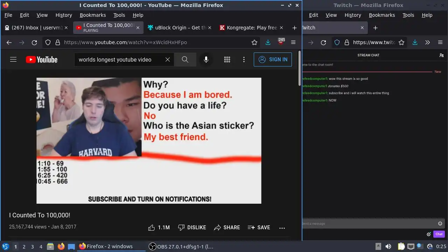Image resolution: width=448 pixels, height=252 pixels.
Task: Clear the YouTube search box text
Action: [168, 59]
